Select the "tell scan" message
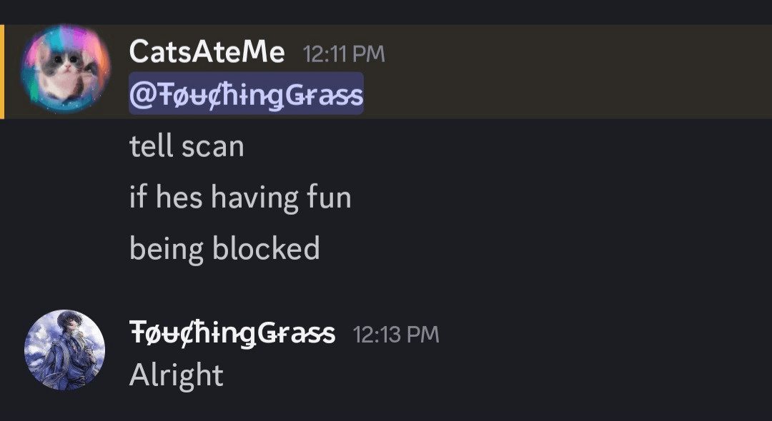 tap(187, 146)
